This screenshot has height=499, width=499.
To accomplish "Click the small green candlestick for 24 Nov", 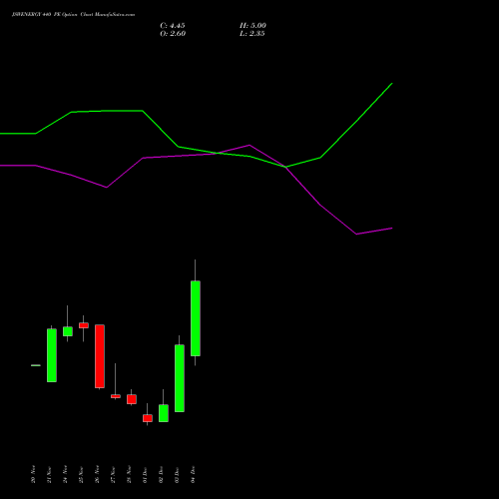I will pos(68,331).
